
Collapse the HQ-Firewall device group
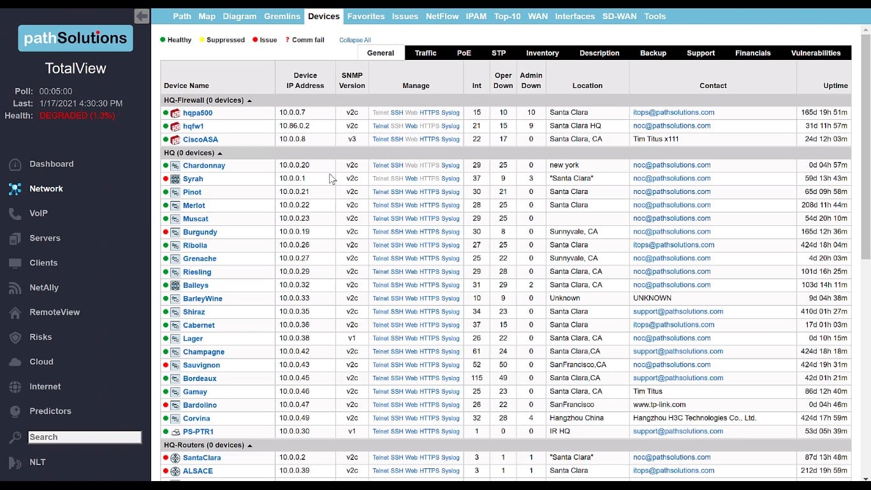[x=249, y=101]
